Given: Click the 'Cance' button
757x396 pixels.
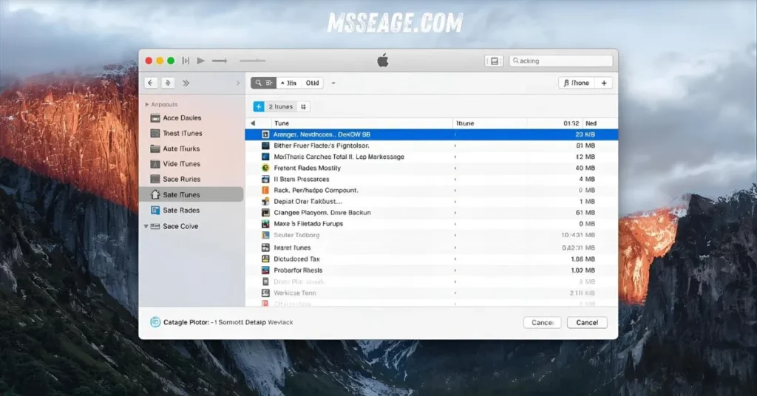Looking at the screenshot, I should (542, 323).
